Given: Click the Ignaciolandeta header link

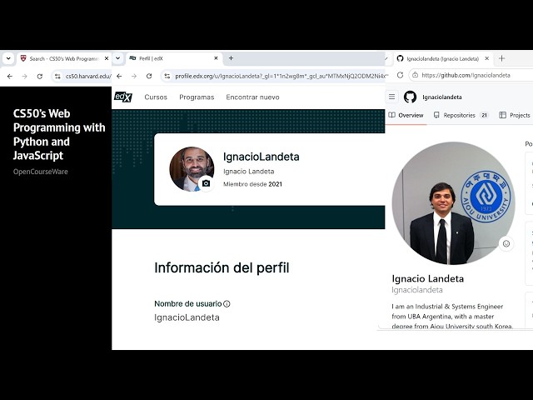Looking at the screenshot, I should coord(442,97).
